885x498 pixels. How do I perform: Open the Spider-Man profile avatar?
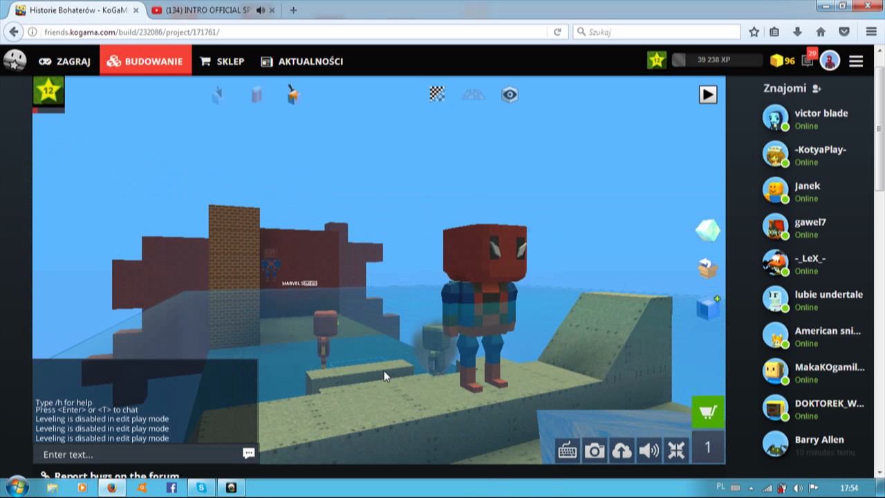[x=830, y=61]
